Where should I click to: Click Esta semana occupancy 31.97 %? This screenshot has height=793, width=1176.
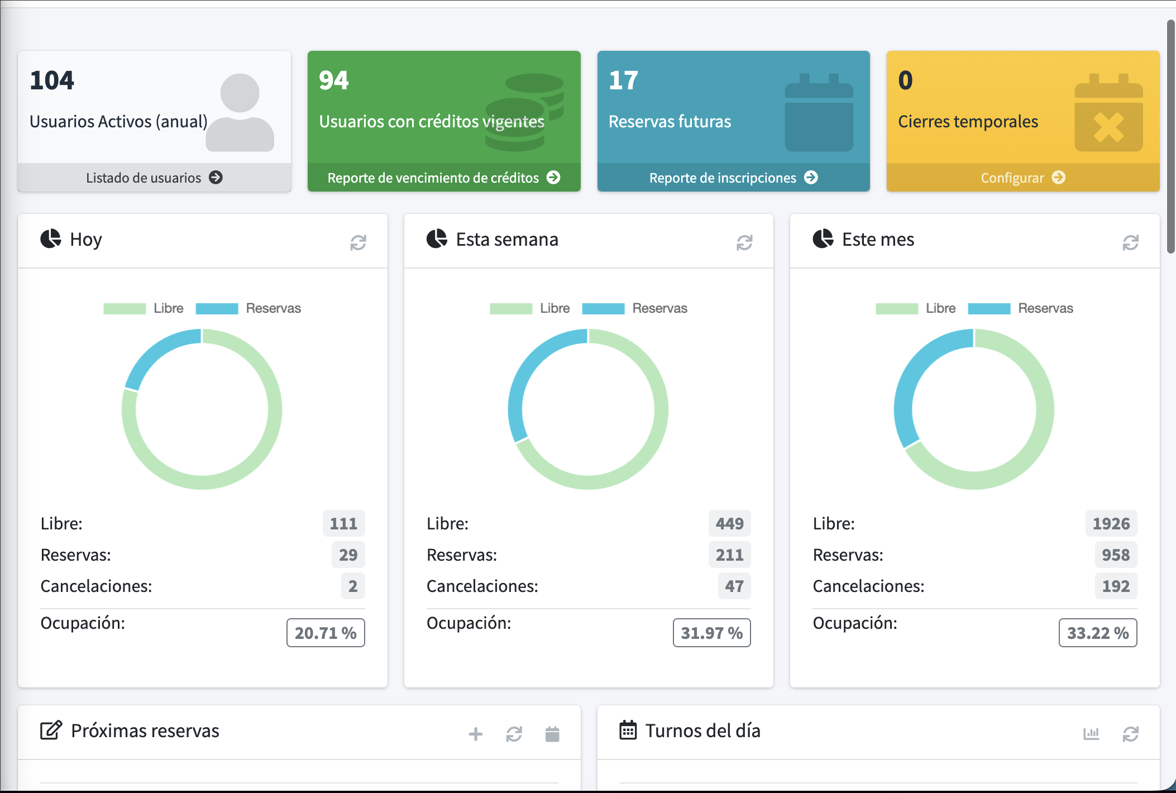click(x=712, y=633)
